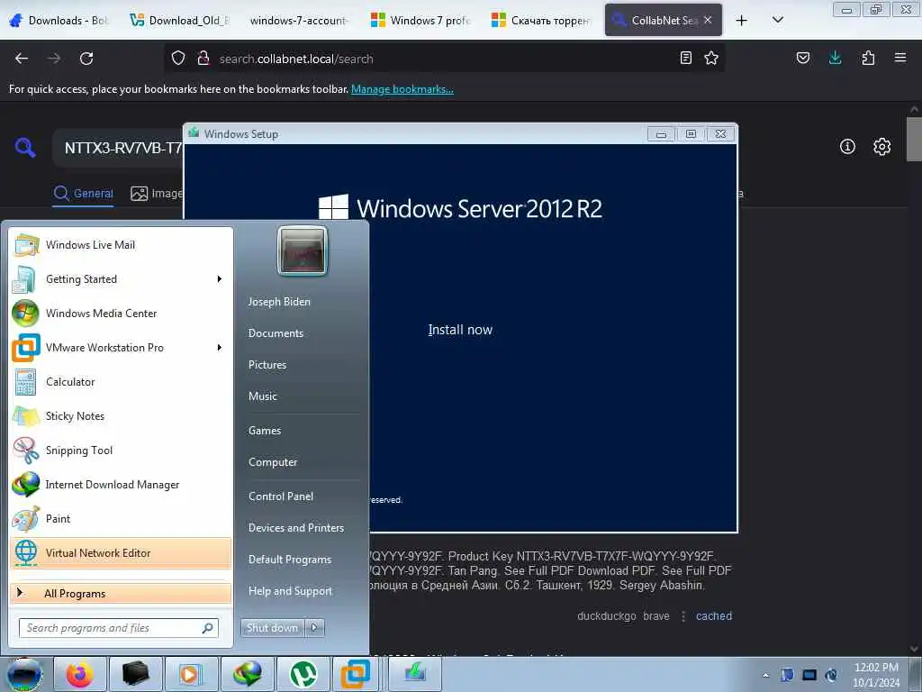
Task: Click the address bar URL
Action: tap(295, 59)
